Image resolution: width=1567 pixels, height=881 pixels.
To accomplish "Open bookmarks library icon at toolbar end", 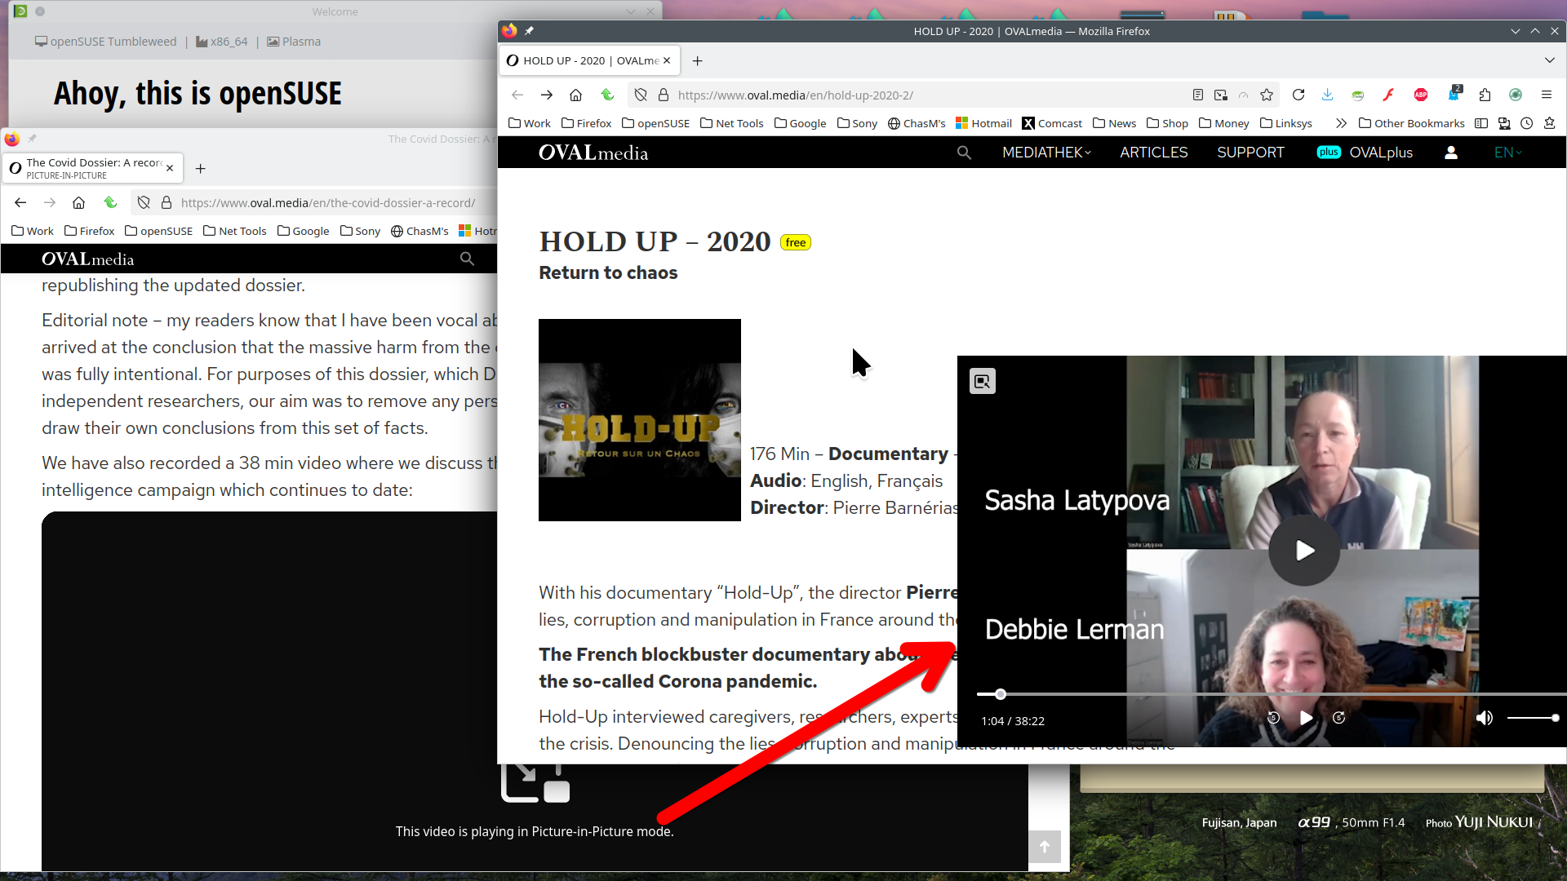I will 1549,123.
